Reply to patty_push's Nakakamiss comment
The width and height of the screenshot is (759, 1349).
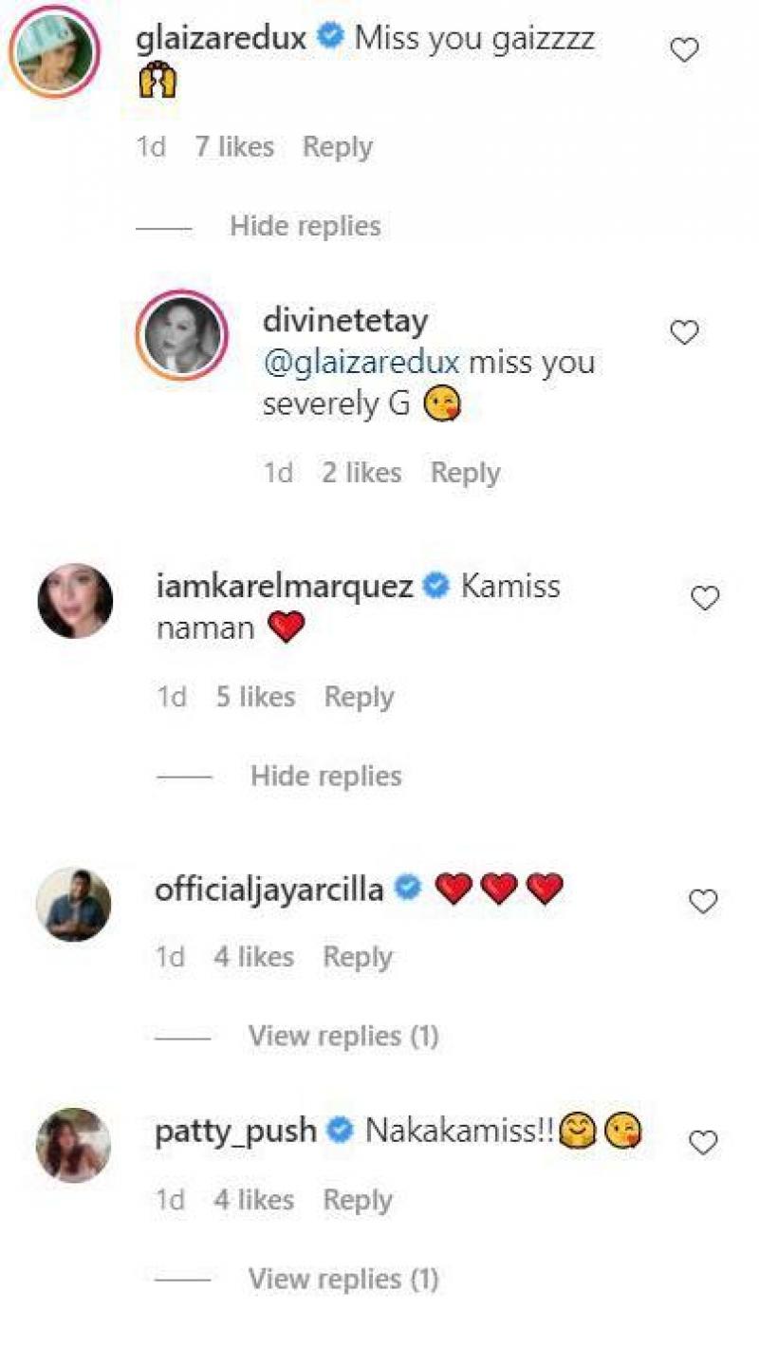pos(358,1200)
